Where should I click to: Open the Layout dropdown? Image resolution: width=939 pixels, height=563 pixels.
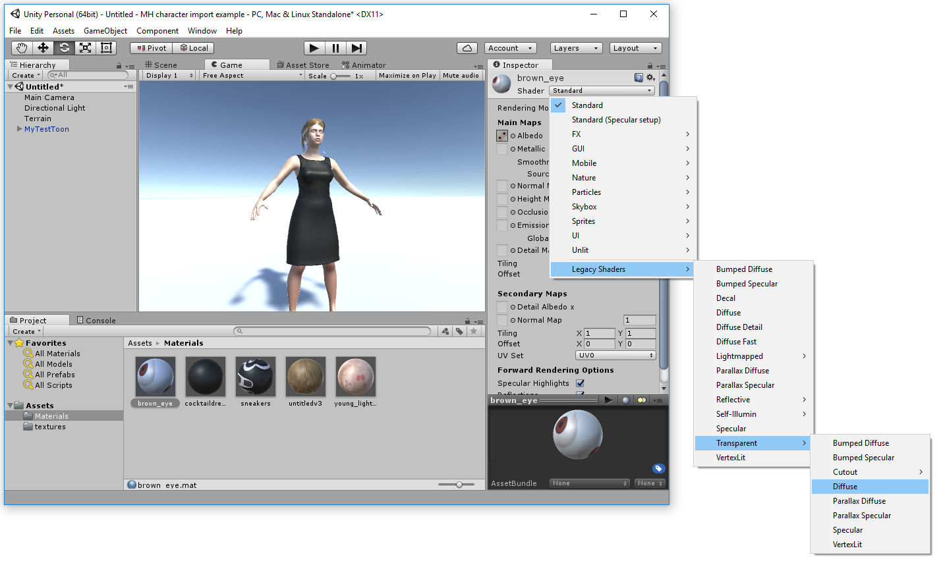[x=635, y=48]
